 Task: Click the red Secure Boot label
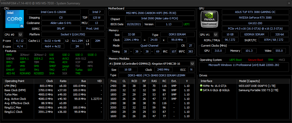(255, 60)
